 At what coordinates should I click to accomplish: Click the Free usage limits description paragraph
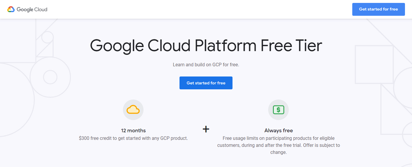pos(278,145)
